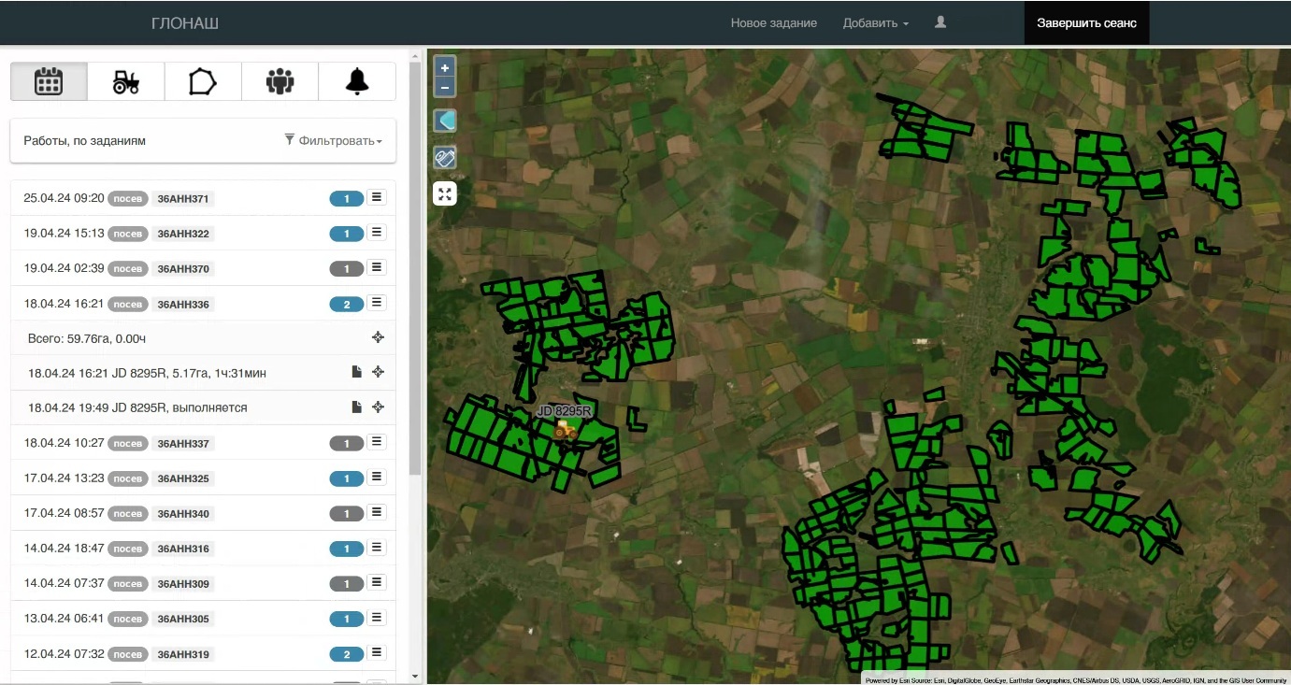Expand count badge of 36AHH325
Viewport: 1291px width, 685px height.
347,478
